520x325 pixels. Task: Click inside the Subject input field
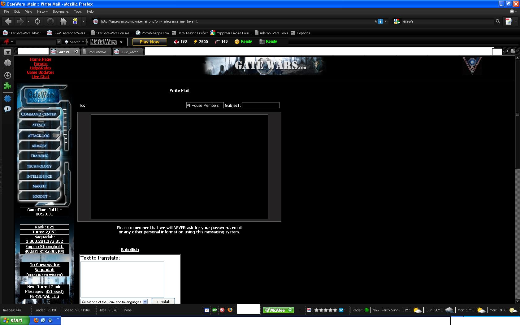[261, 106]
